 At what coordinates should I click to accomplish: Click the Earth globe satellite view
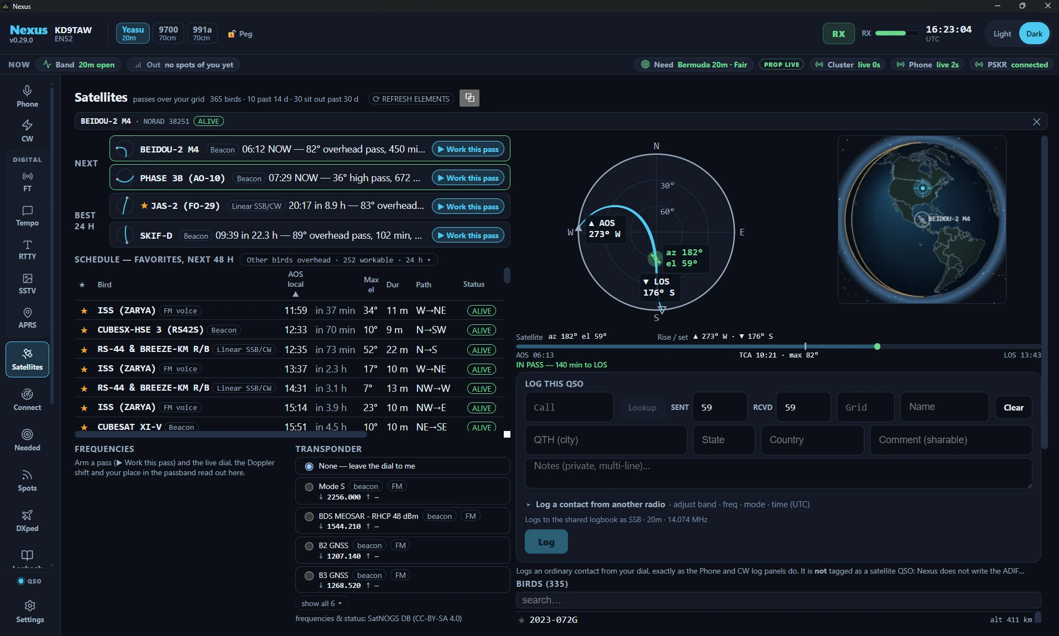coord(922,219)
